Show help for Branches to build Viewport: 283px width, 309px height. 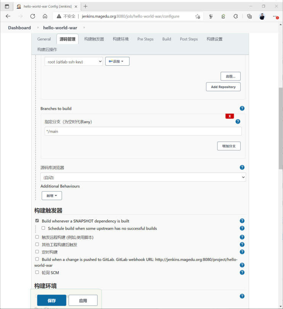click(x=242, y=108)
